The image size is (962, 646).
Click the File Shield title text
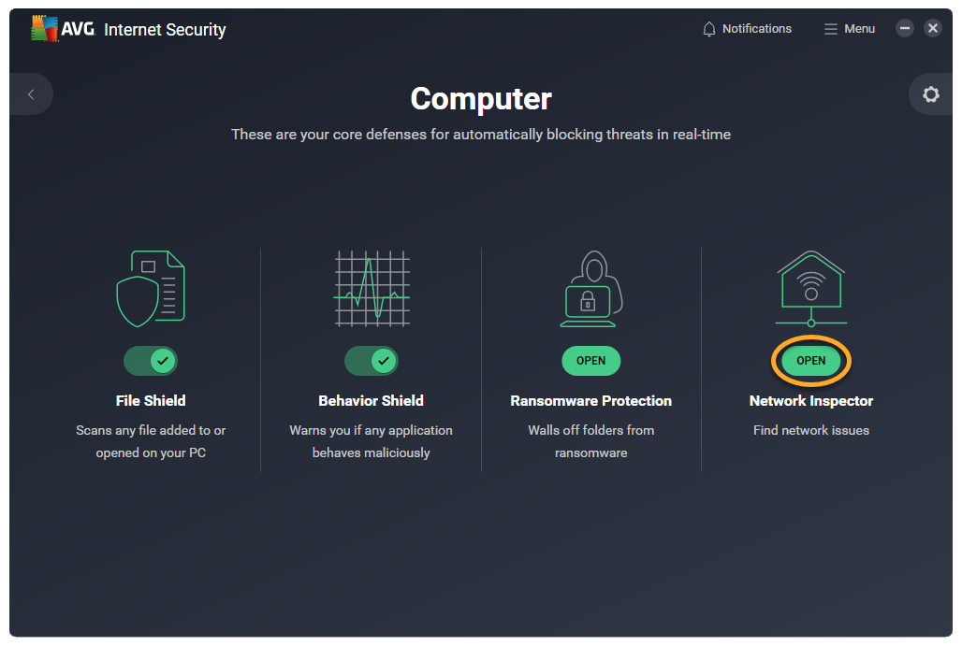pos(151,401)
